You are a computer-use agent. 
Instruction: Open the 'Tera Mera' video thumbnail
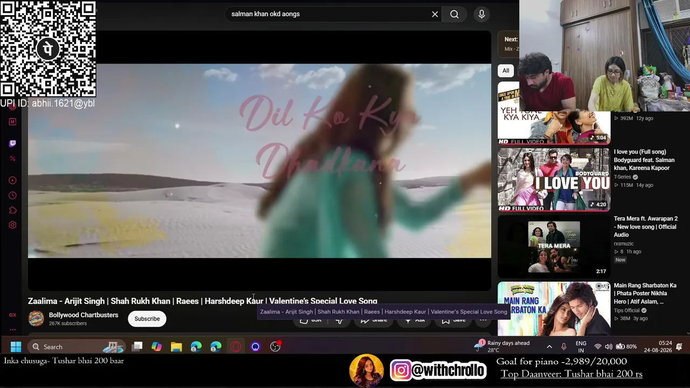click(x=554, y=246)
